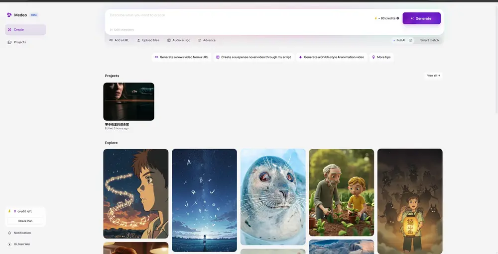Click the Medeo logo icon
The image size is (498, 254).
(9, 15)
